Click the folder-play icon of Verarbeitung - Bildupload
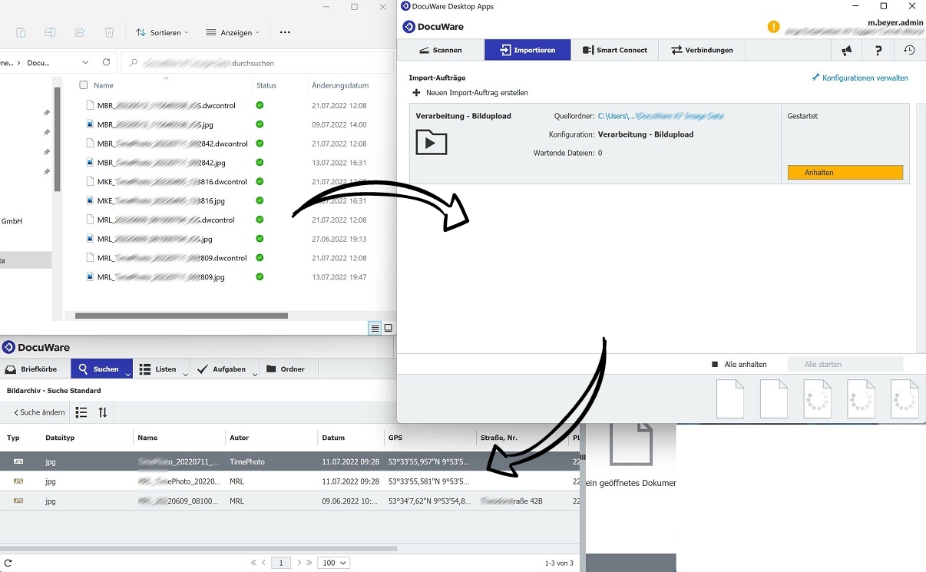The width and height of the screenshot is (926, 572). 431,142
